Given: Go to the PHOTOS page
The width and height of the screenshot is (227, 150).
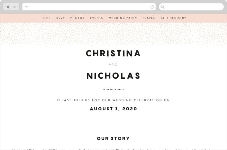Looking at the screenshot, I should (77, 18).
